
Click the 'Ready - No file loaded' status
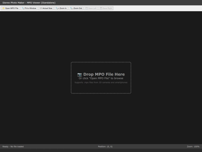click(x=13, y=147)
